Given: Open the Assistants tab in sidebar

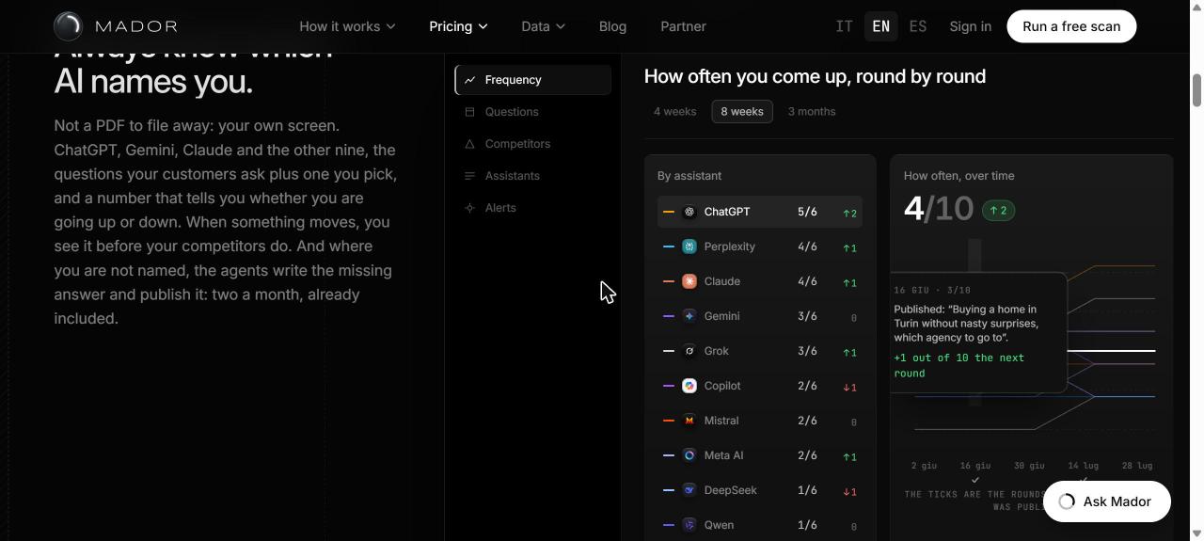Looking at the screenshot, I should tap(533, 176).
